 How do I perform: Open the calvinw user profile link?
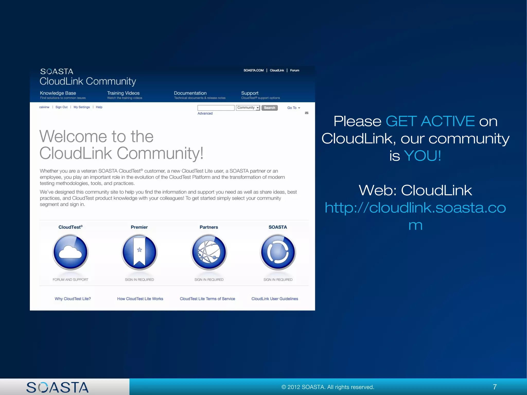(x=44, y=107)
